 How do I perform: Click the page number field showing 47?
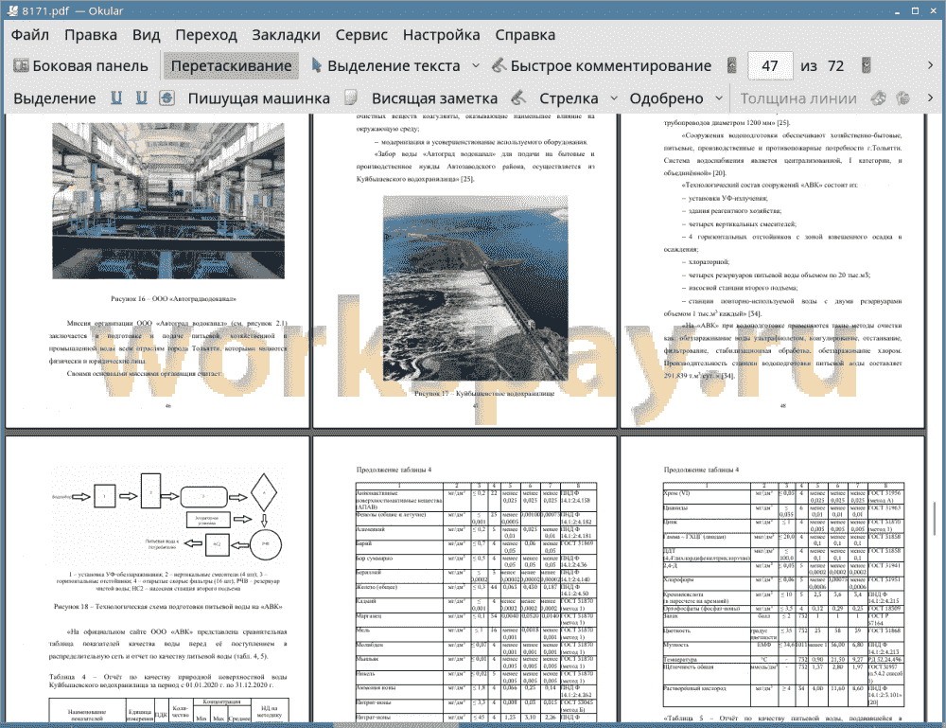pos(769,65)
